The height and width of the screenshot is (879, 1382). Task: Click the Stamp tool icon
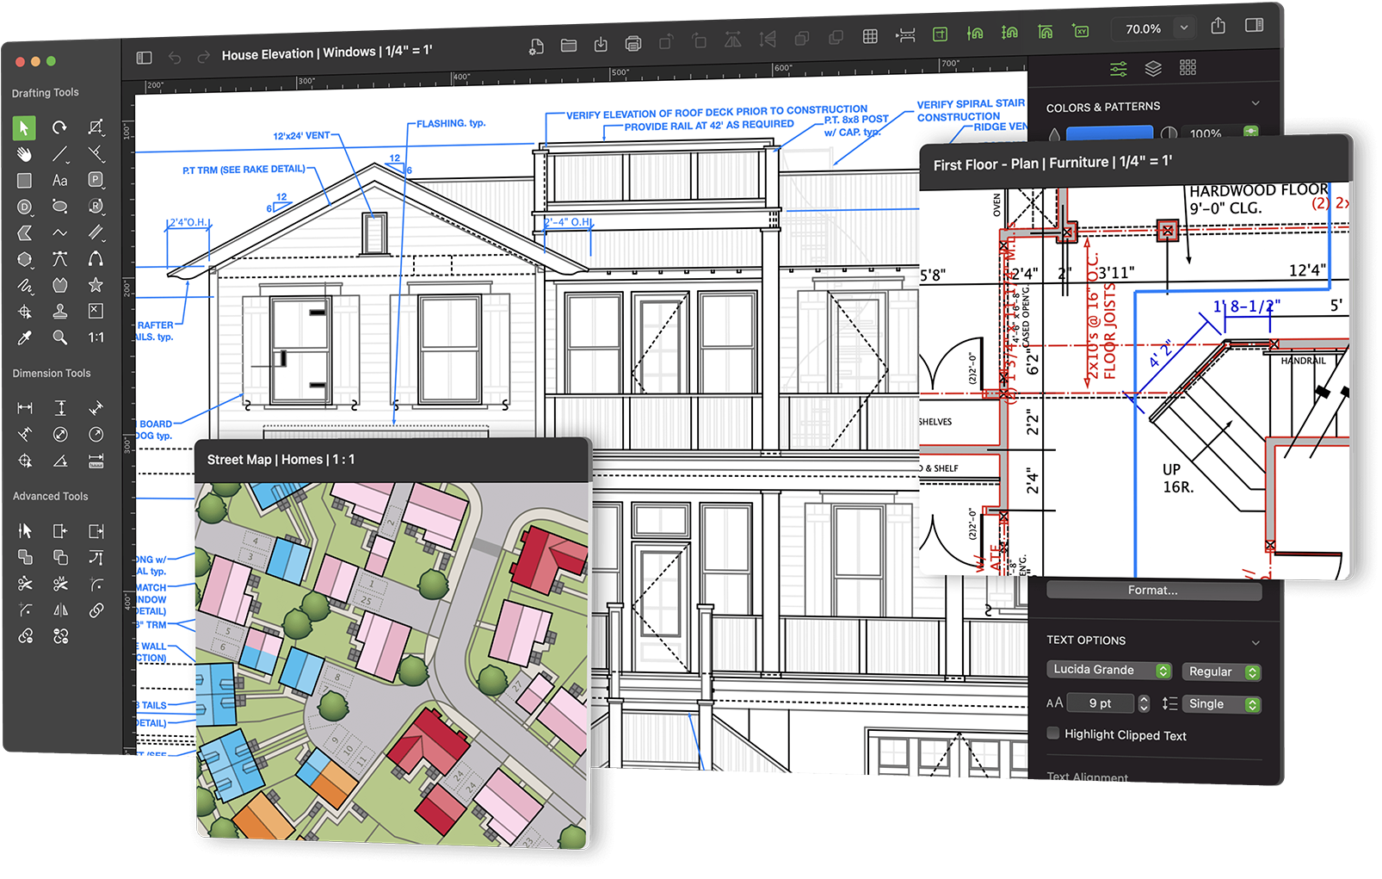[59, 312]
